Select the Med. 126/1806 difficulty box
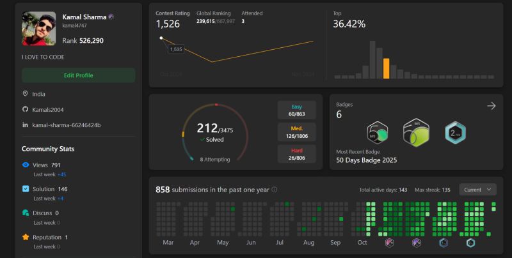Screen dimensions: 512x258 click(x=296, y=132)
